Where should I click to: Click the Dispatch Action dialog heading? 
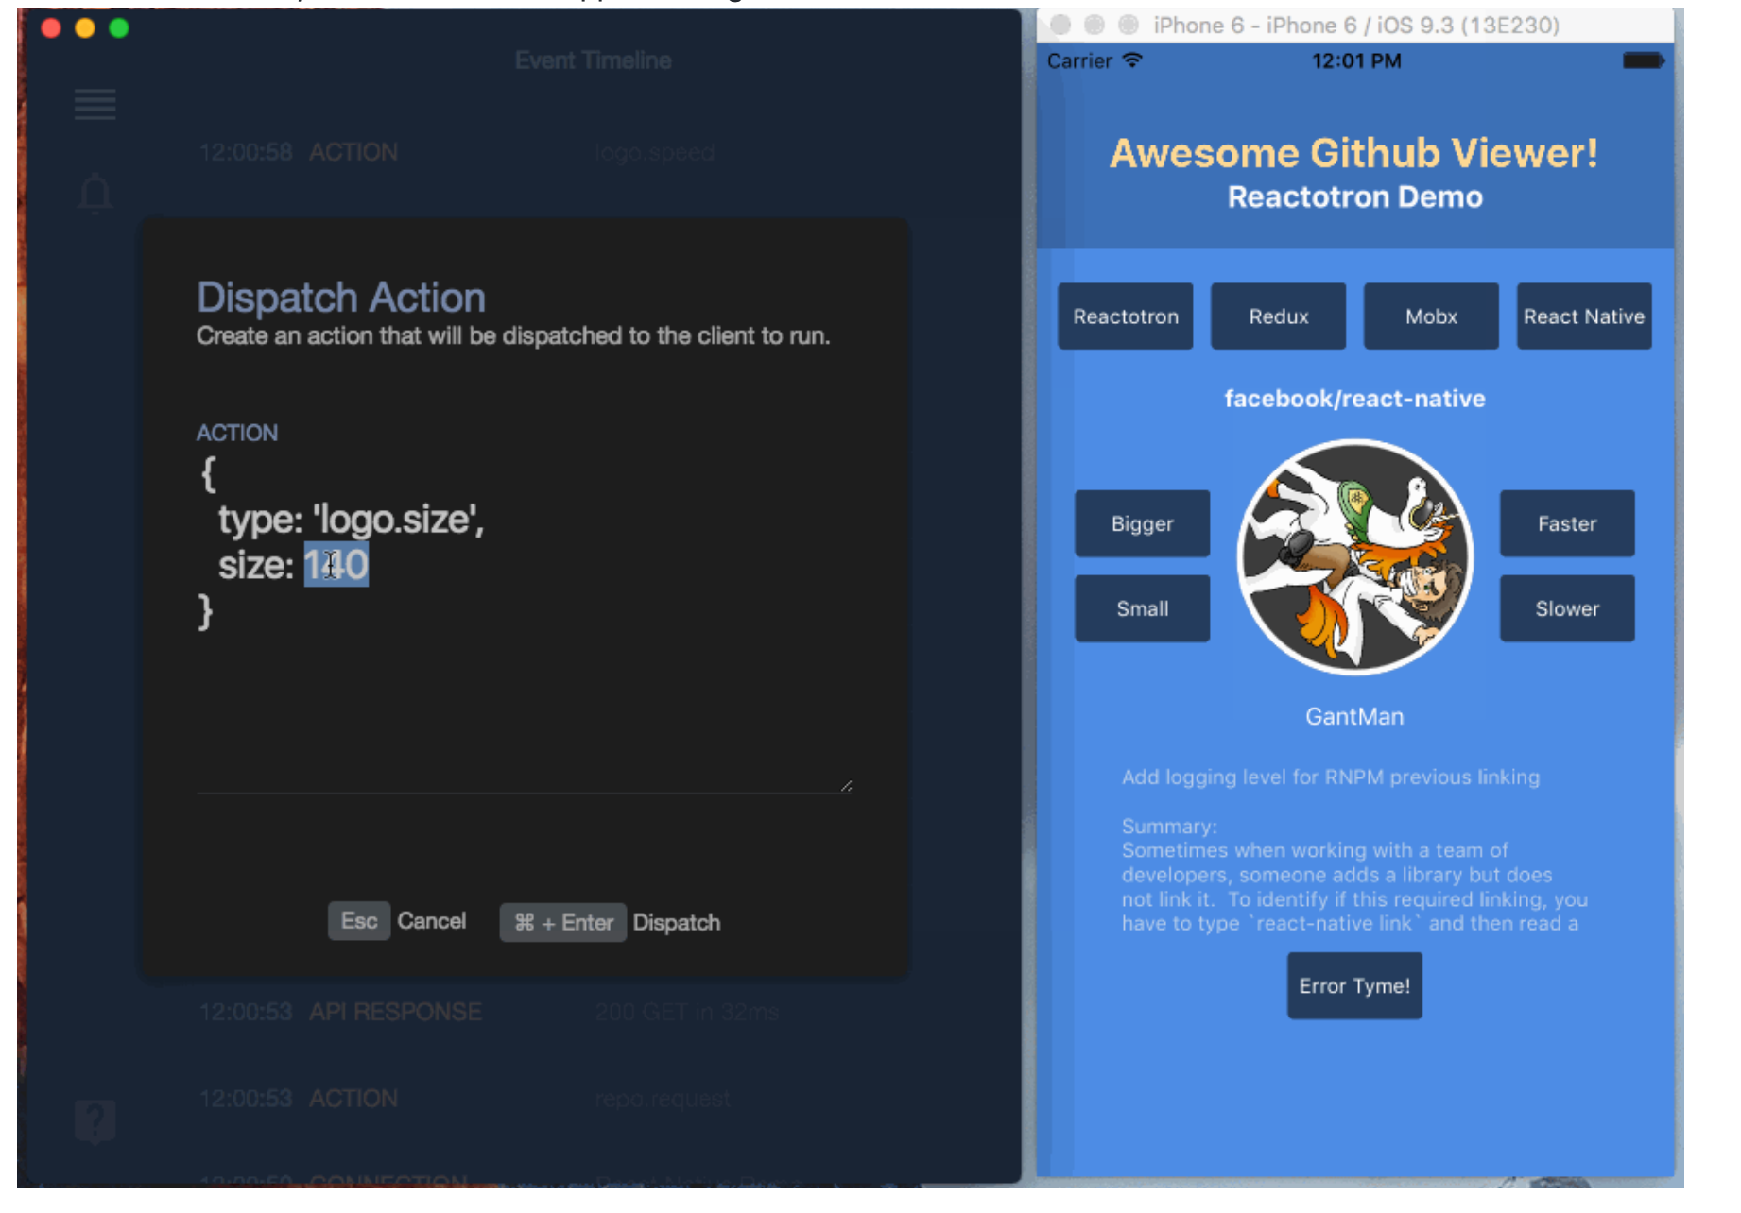coord(341,298)
